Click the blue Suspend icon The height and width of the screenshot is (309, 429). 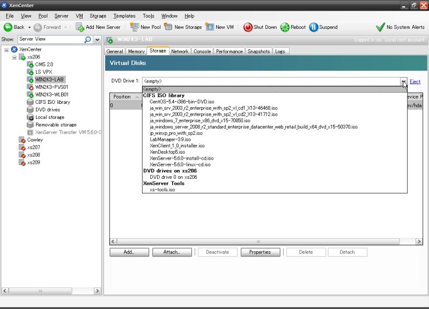click(x=314, y=27)
